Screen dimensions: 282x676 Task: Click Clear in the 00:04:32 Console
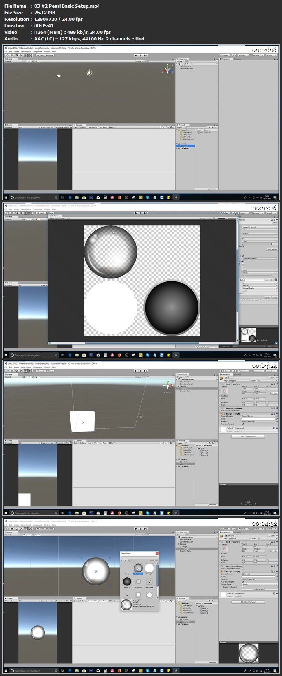pos(76,601)
